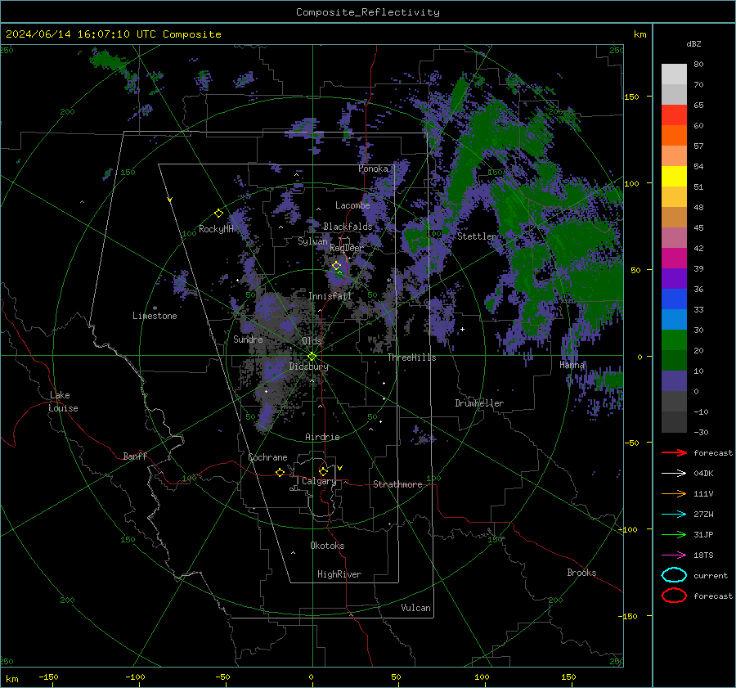Image resolution: width=736 pixels, height=688 pixels.
Task: Click the red forecast arrow in legend
Action: pyautogui.click(x=674, y=452)
